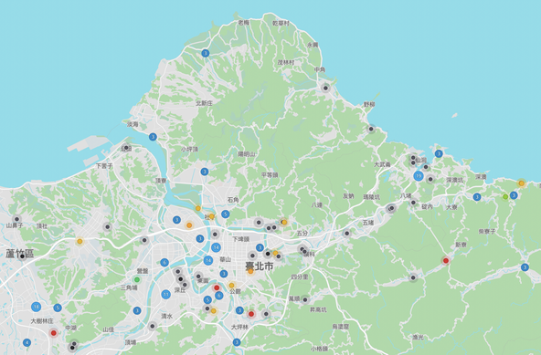This screenshot has height=355, width=541.
Task: Click the 下罟子 map label
Action: point(104,166)
